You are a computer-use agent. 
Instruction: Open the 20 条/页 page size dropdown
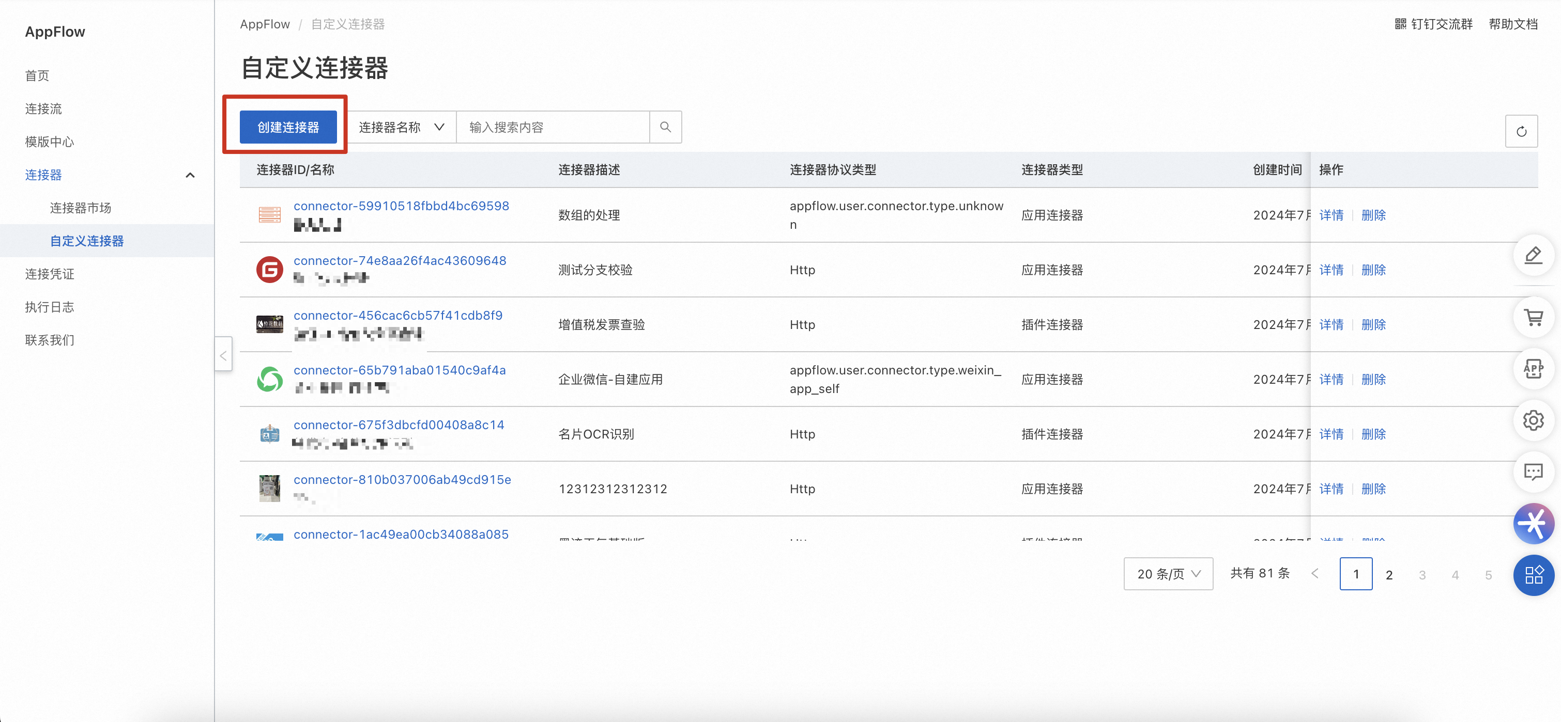pyautogui.click(x=1168, y=574)
